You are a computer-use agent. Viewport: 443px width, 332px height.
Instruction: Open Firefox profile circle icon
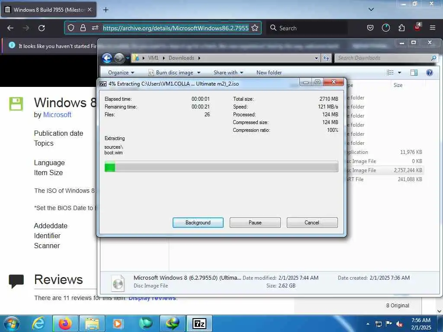[385, 28]
